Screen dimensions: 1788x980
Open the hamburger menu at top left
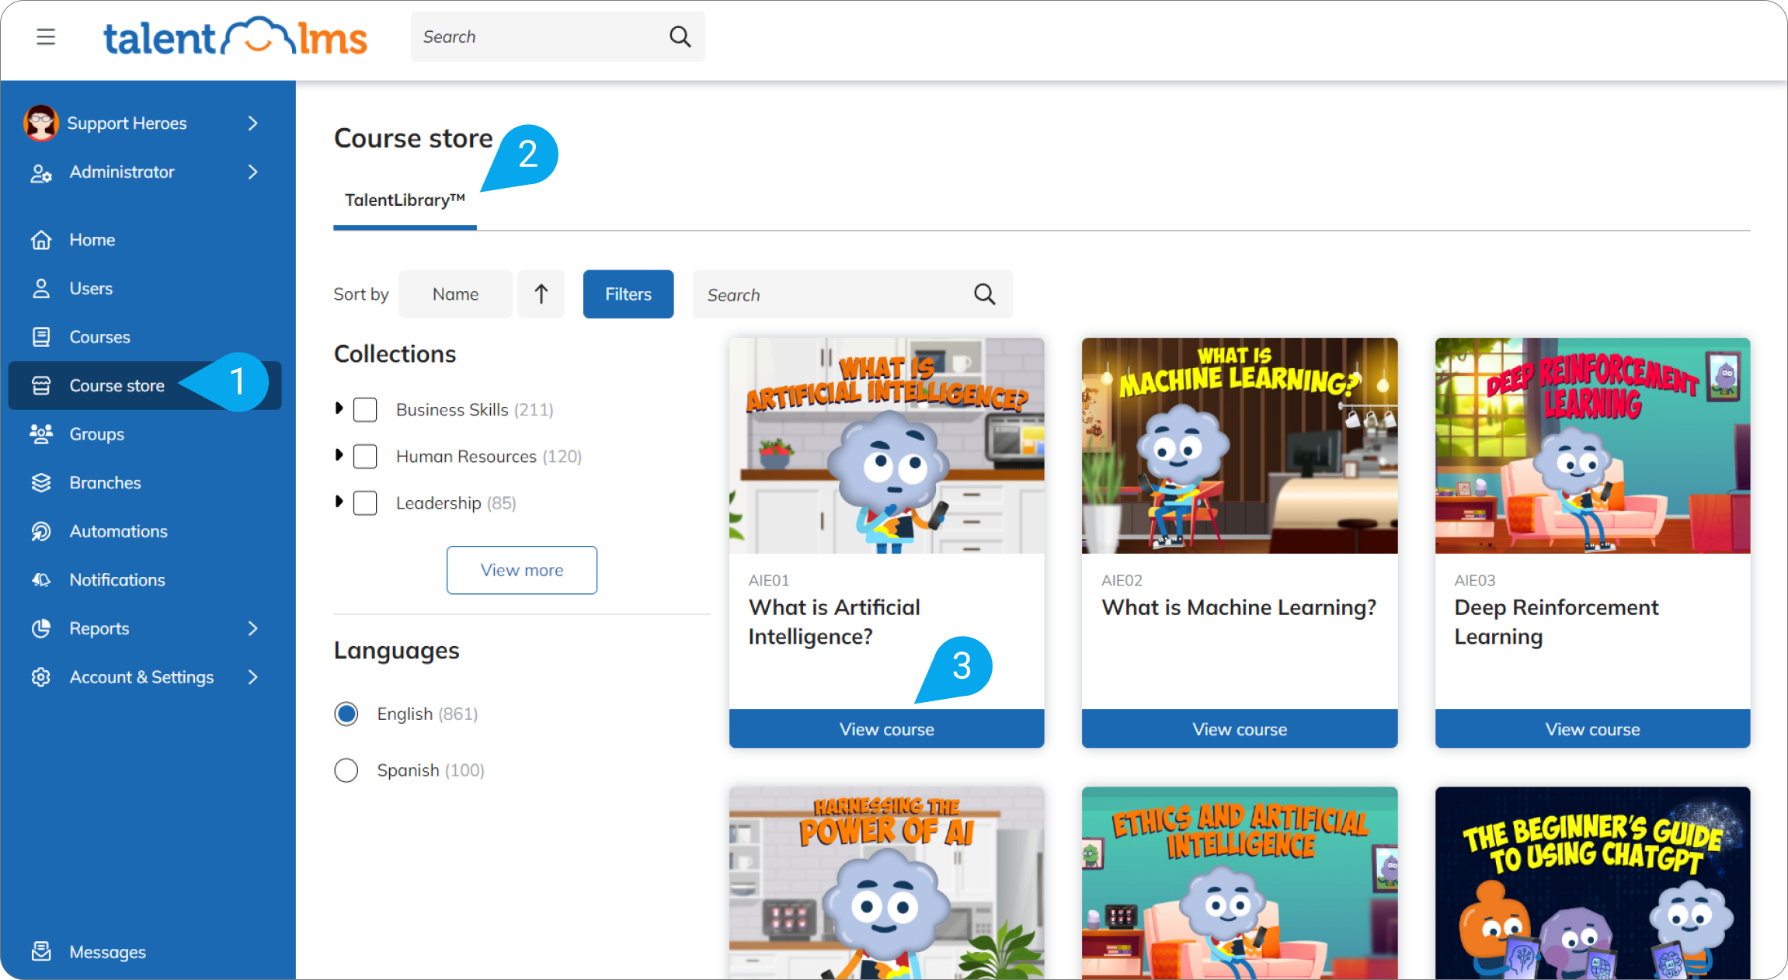coord(46,36)
